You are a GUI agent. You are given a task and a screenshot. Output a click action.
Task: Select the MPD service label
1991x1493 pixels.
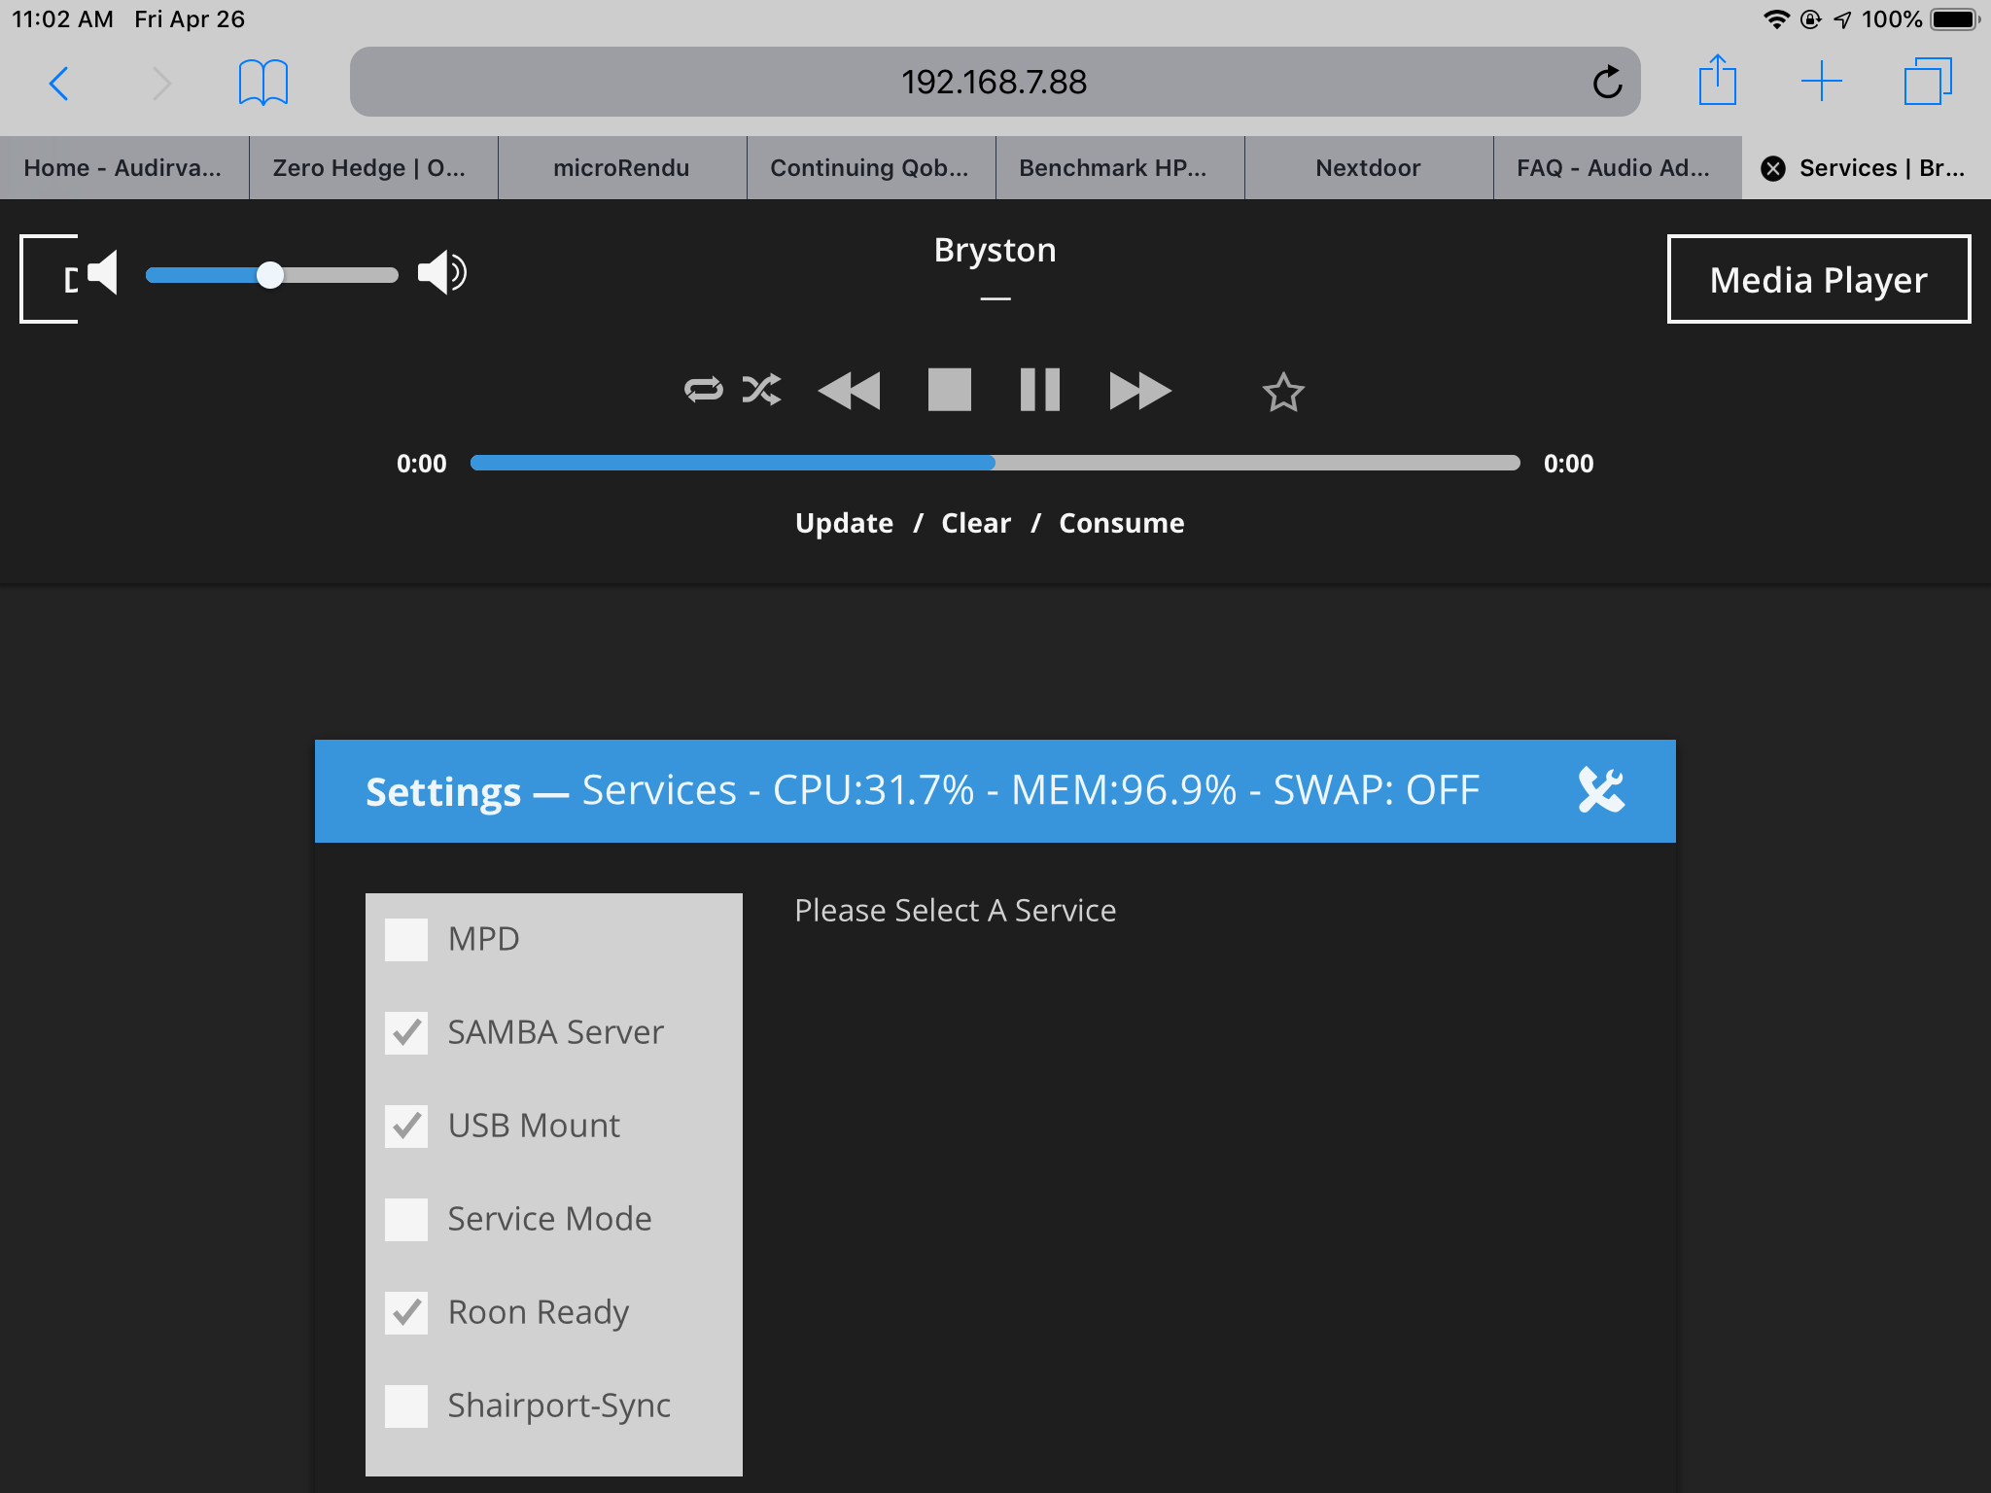[483, 939]
